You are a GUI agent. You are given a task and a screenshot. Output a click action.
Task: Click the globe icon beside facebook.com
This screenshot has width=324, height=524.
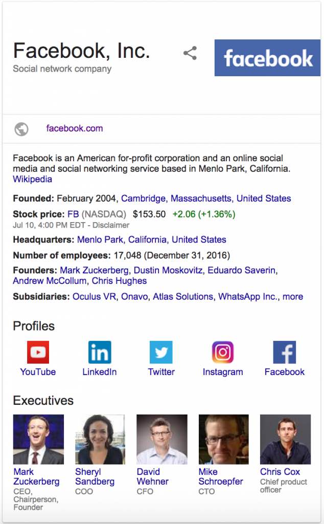21,129
